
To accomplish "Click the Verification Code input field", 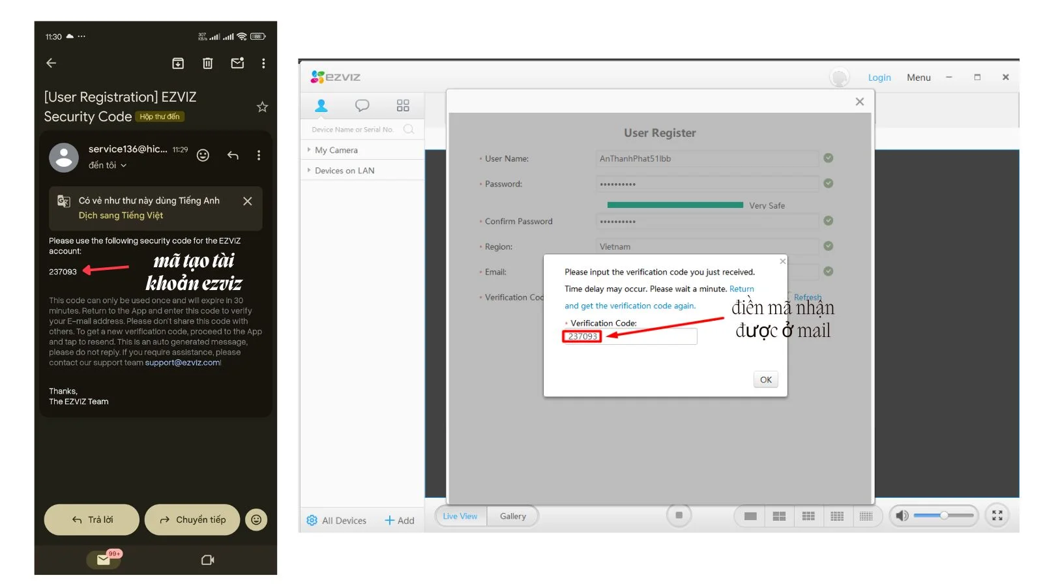I will 648,336.
